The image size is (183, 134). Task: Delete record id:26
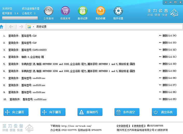point(168,92)
